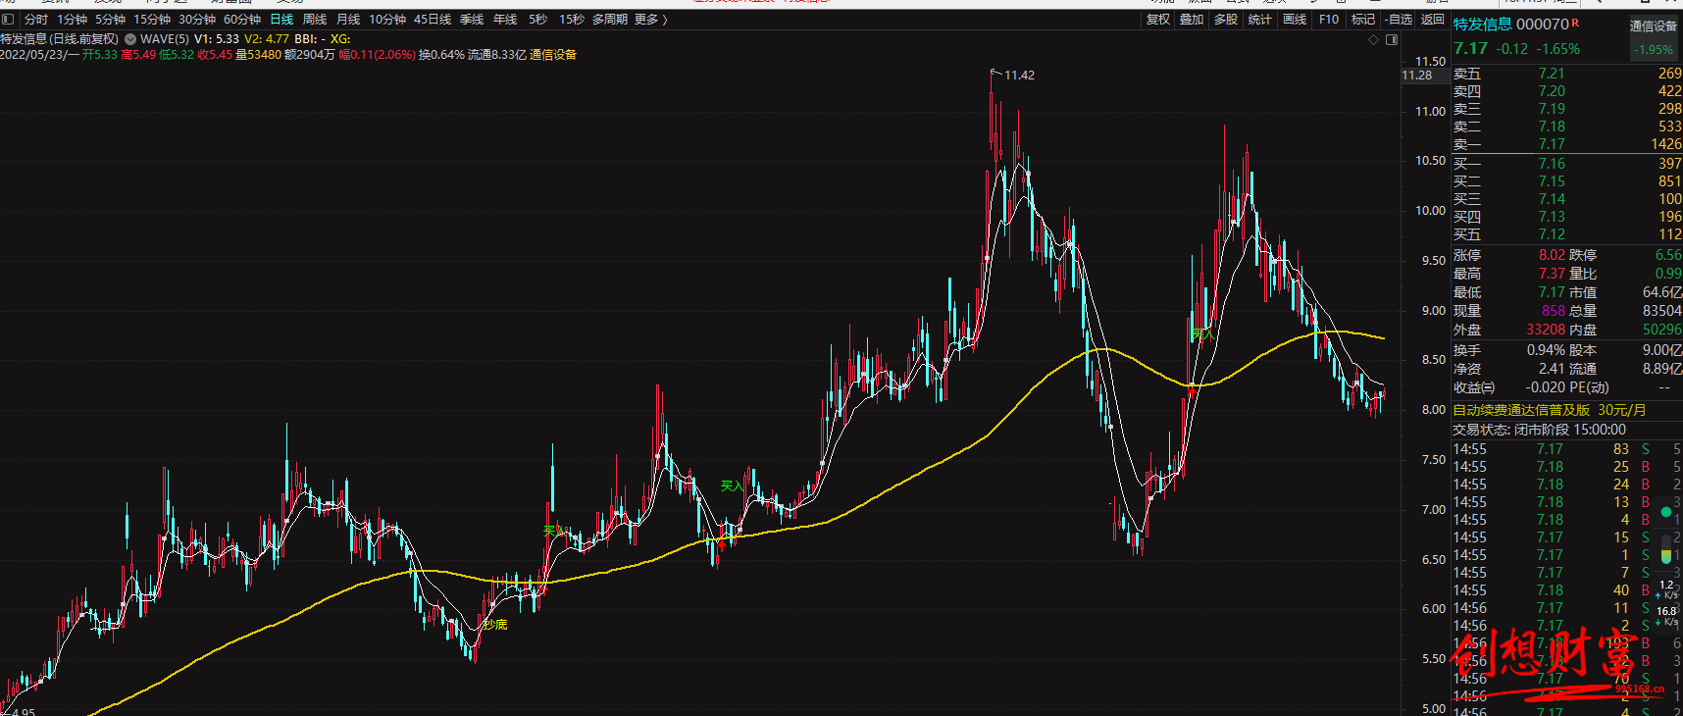Screen dimensions: 1683x716
Task: Click the 14:55 tick row with volume 83
Action: coord(1567,449)
